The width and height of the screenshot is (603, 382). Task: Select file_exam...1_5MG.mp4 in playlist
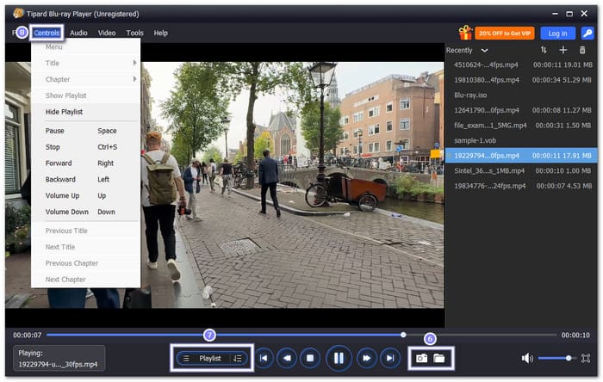[521, 126]
